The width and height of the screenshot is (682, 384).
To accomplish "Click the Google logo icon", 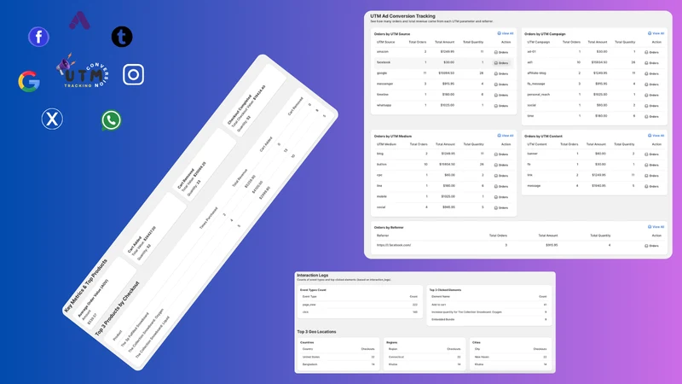I will click(29, 81).
